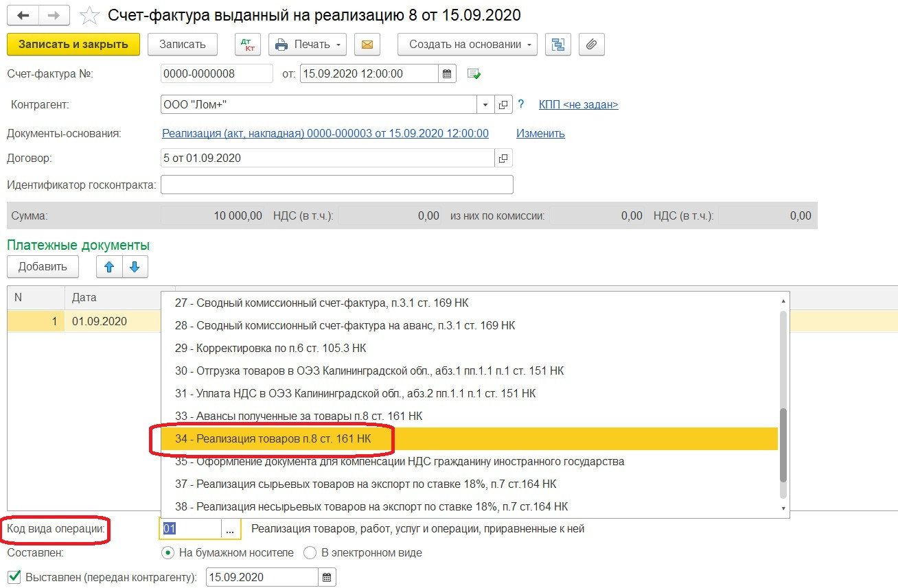898x588 pixels.
Task: Choose 28 - Сводный комиссионный счет-фактура на аванс
Action: (x=470, y=325)
